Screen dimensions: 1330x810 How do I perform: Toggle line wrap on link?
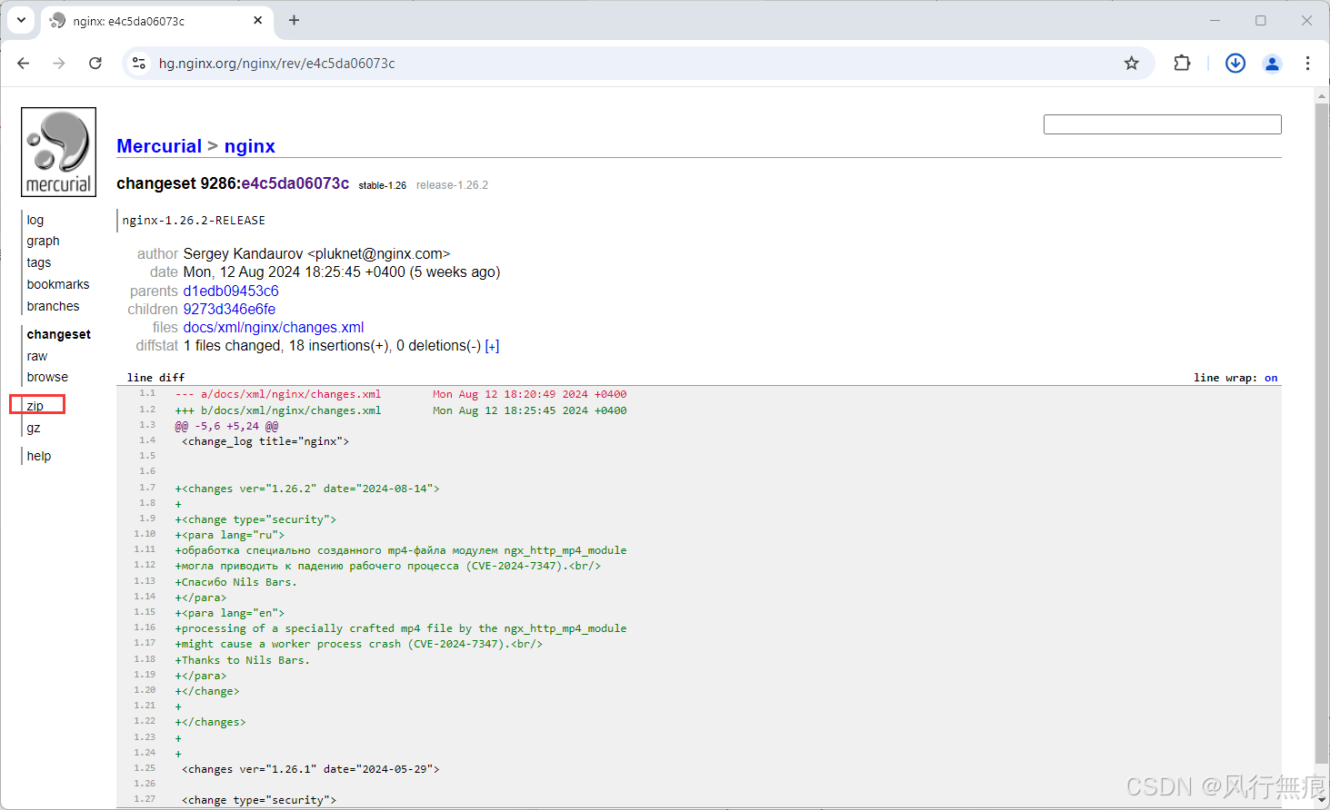click(x=1271, y=378)
